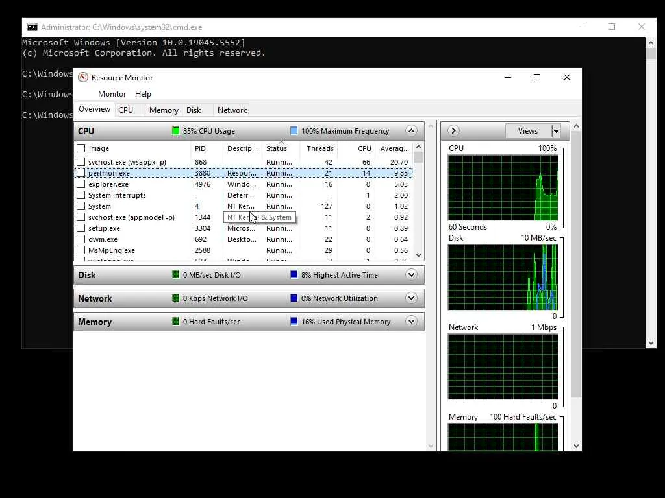Click the Network section header label
Screen dimensions: 665x498
point(95,298)
